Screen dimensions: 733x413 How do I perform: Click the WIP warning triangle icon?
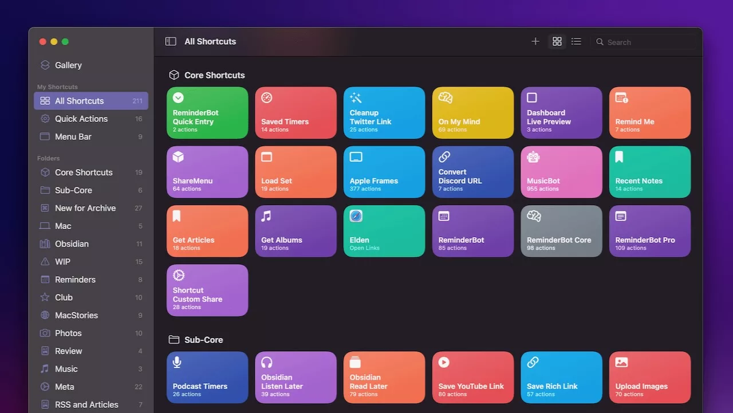45,262
